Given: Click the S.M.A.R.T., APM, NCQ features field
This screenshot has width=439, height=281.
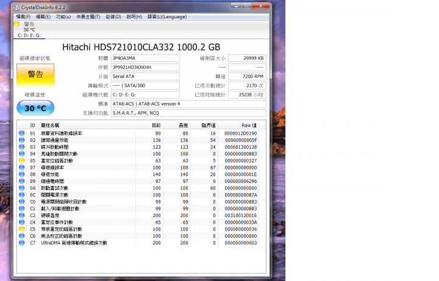Looking at the screenshot, I should point(188,113).
